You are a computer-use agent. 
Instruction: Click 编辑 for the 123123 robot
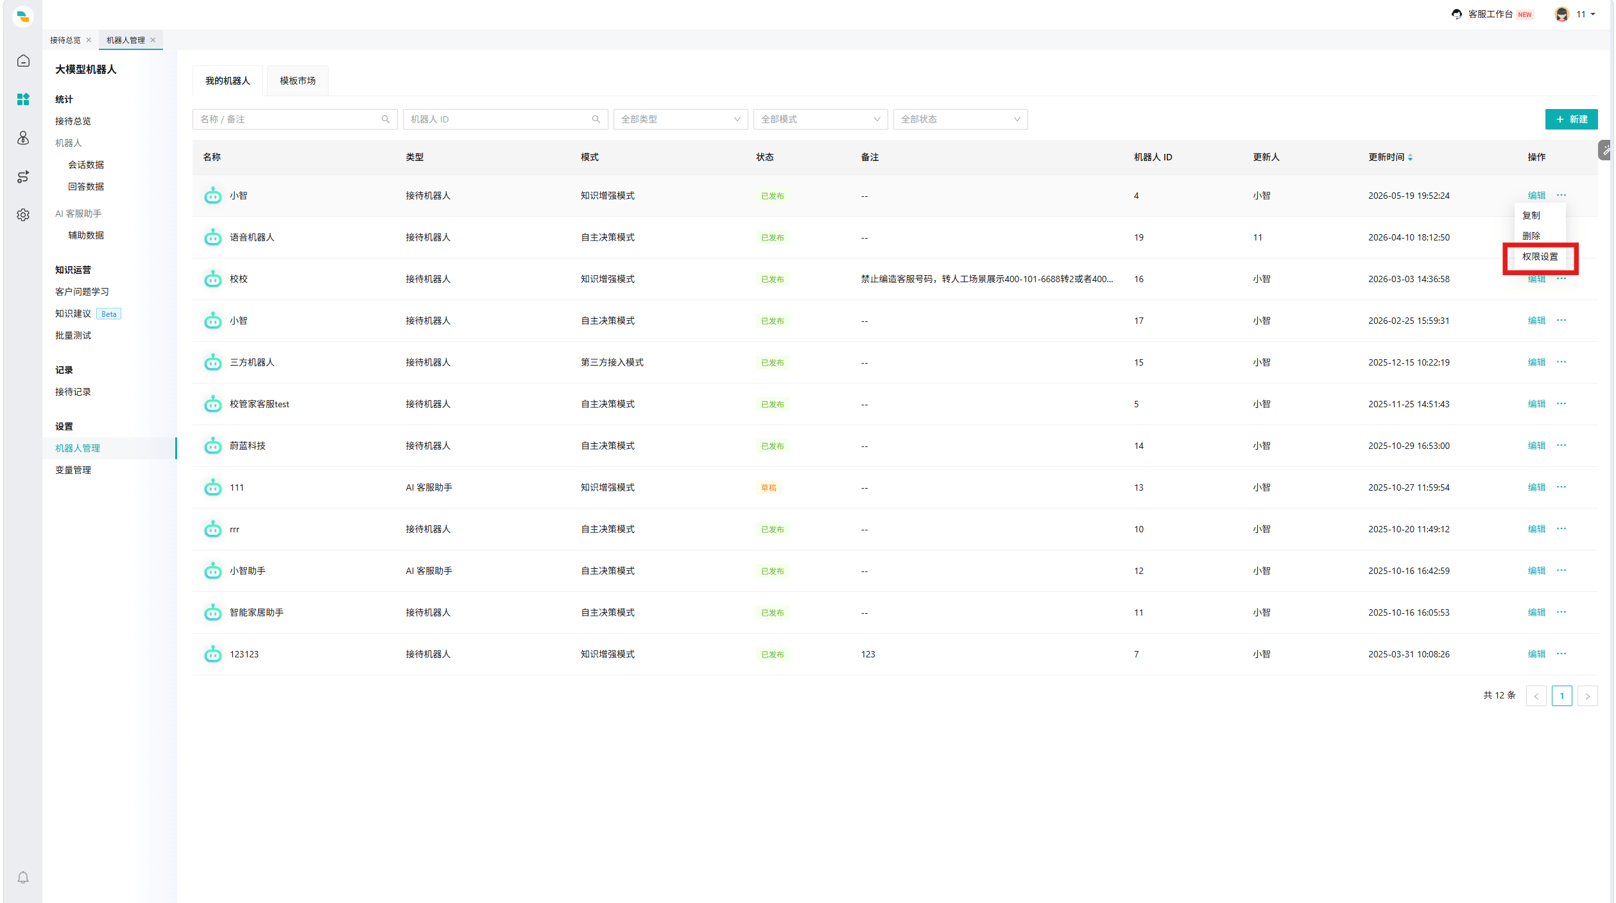coord(1536,654)
